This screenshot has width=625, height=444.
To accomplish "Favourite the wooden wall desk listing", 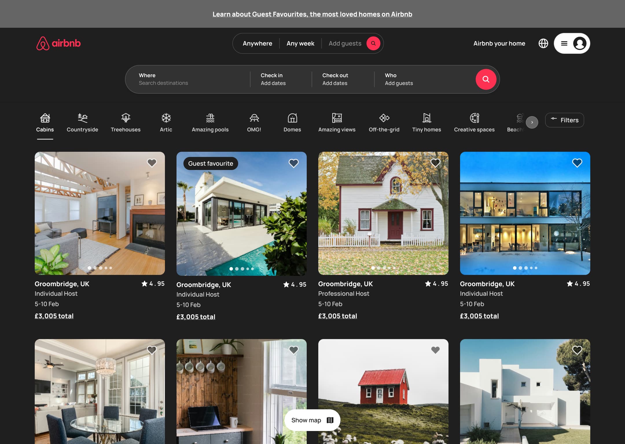I will 294,350.
